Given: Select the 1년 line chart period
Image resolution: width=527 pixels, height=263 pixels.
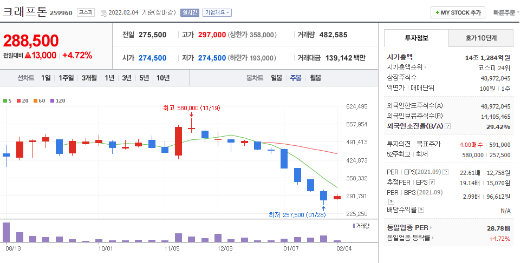Looking at the screenshot, I should (x=109, y=78).
